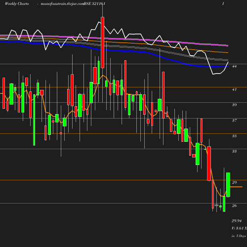Viewport: 247px width, 247px height.
Task: Click the munafasutra.com watermark text
Action: 62,3
